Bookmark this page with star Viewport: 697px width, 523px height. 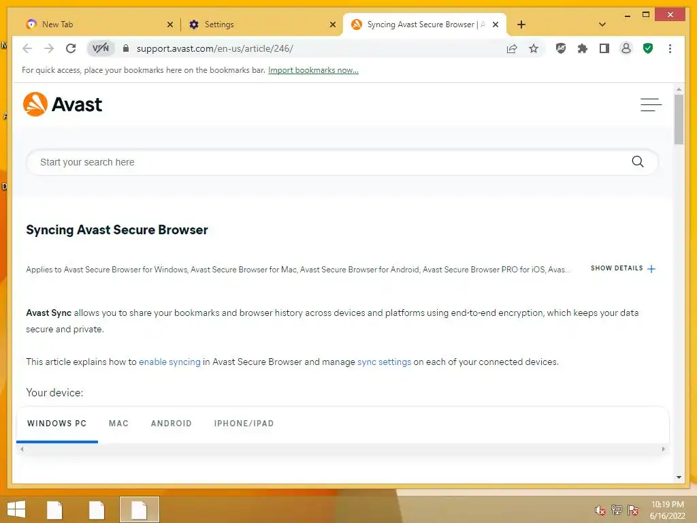click(534, 48)
